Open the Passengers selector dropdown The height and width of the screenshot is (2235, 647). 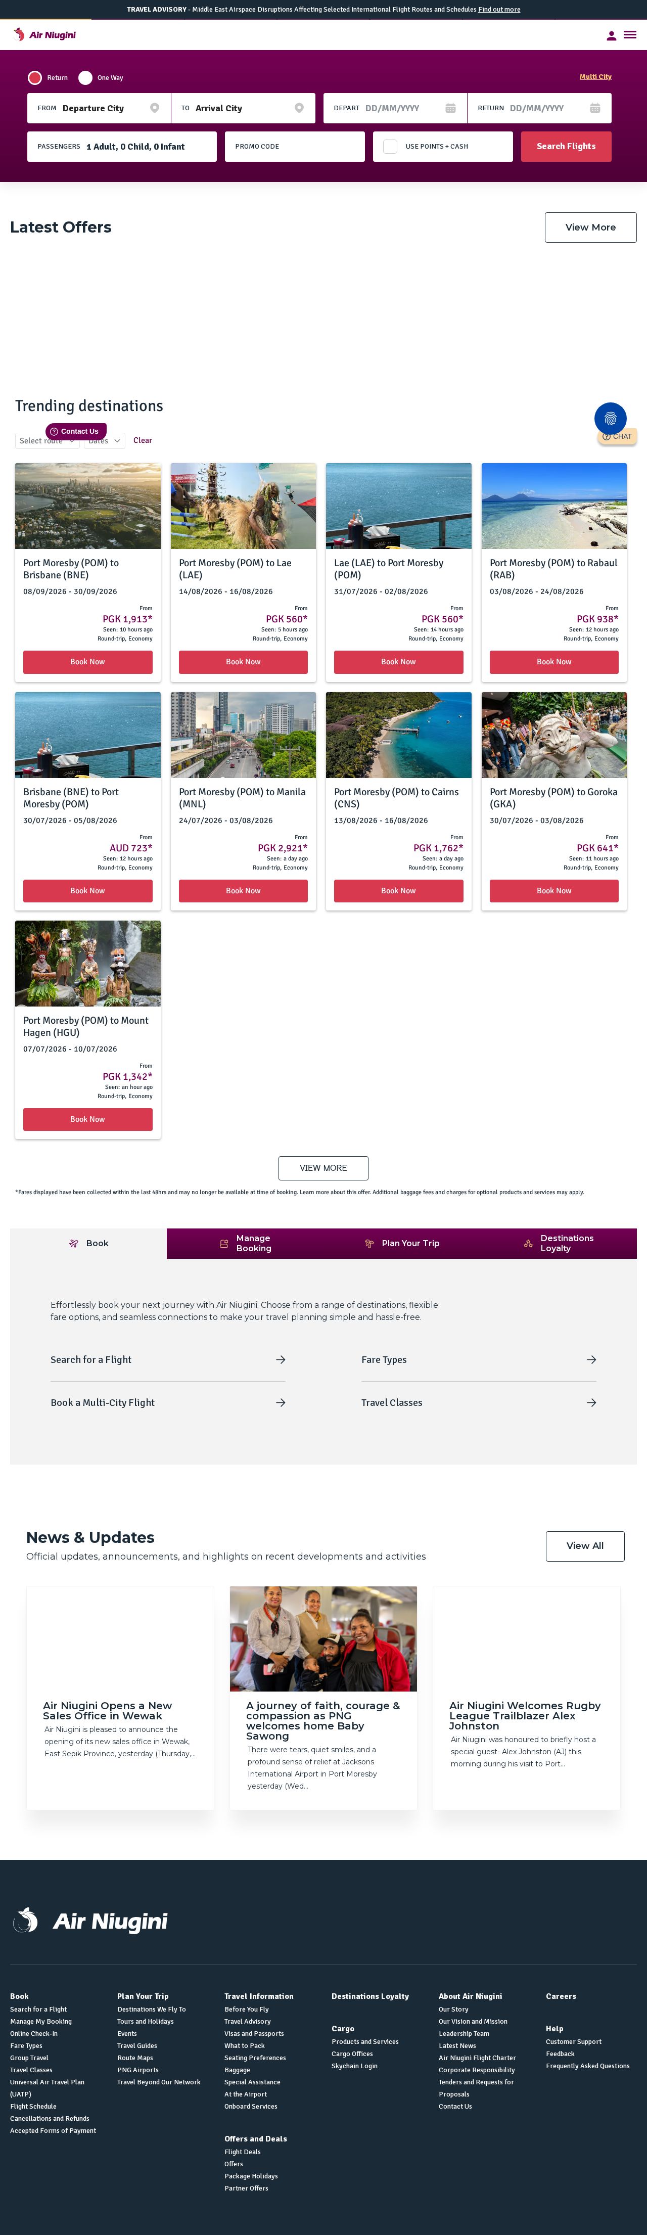point(122,147)
